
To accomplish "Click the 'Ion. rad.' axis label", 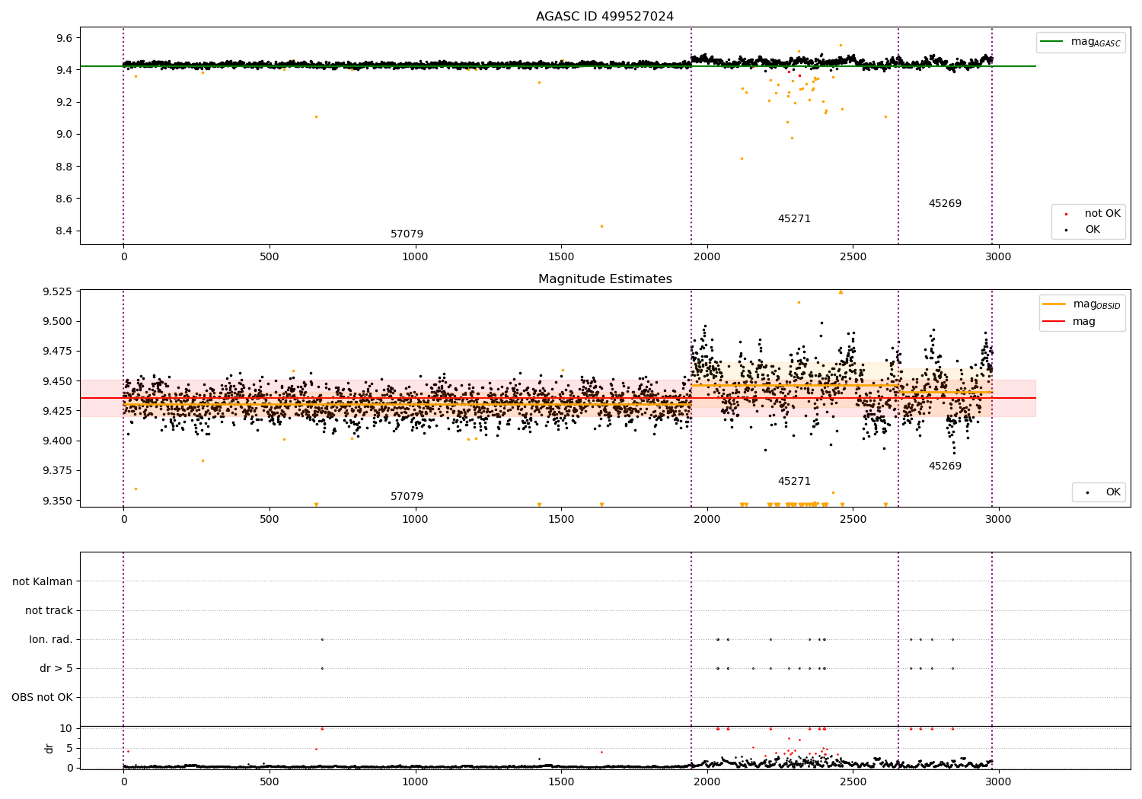I will tap(51, 640).
